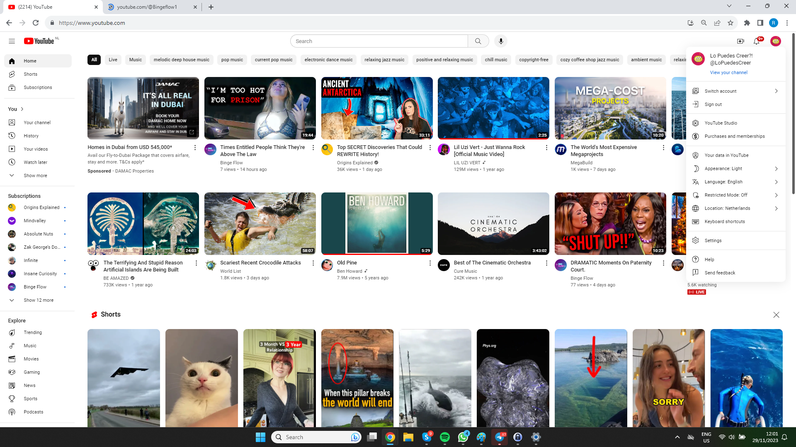Expand Show 12 more subscriptions
This screenshot has width=796, height=447.
point(38,300)
